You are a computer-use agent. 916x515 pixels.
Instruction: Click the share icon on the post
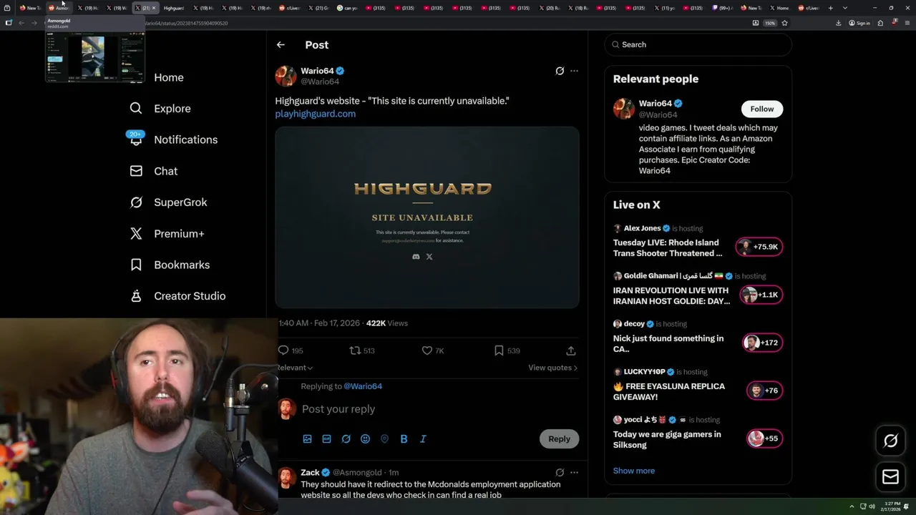(571, 350)
